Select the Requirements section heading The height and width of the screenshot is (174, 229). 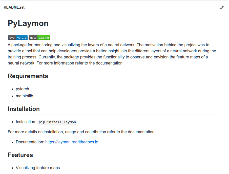tap(28, 76)
